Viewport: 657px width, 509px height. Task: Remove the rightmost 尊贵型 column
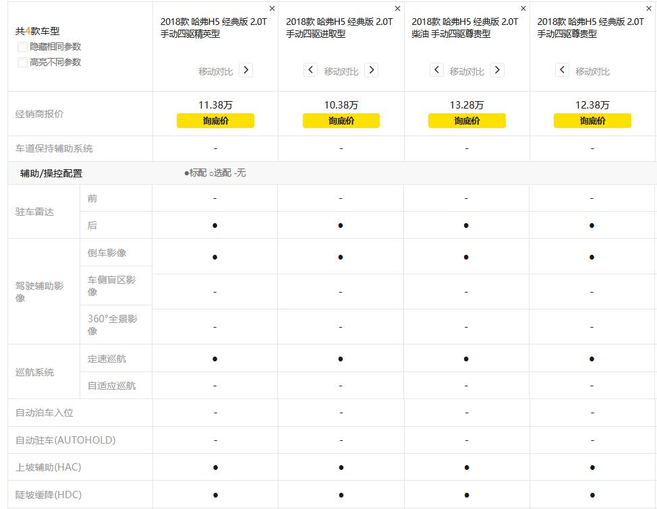point(648,9)
